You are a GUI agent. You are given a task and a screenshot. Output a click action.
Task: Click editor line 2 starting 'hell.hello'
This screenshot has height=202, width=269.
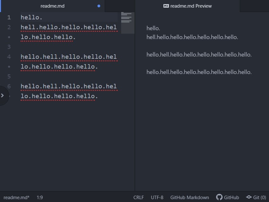69,27
